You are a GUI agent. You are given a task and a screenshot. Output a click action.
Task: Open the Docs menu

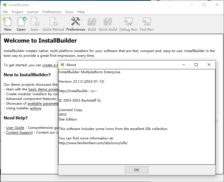tap(69, 12)
